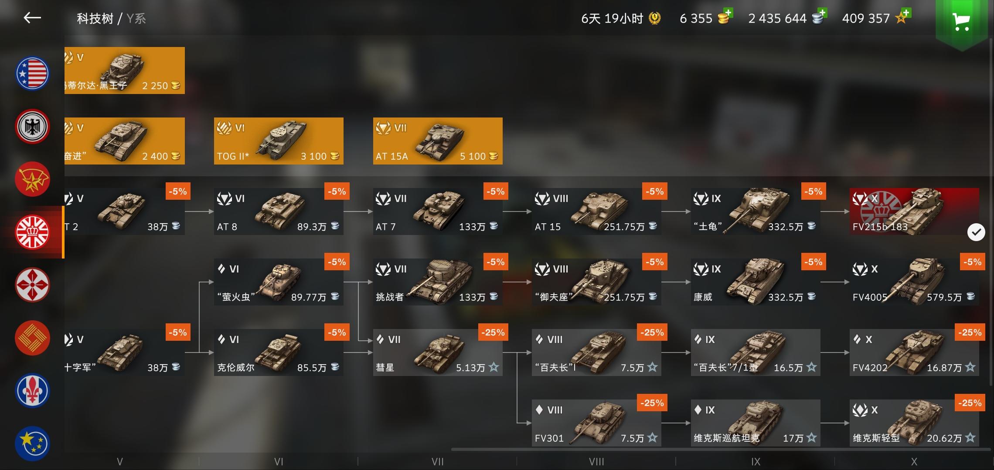The height and width of the screenshot is (470, 994).
Task: Select the European nation stars icon
Action: [32, 444]
